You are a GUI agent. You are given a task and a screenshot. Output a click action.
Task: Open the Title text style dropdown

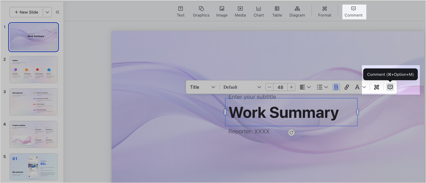[202, 87]
